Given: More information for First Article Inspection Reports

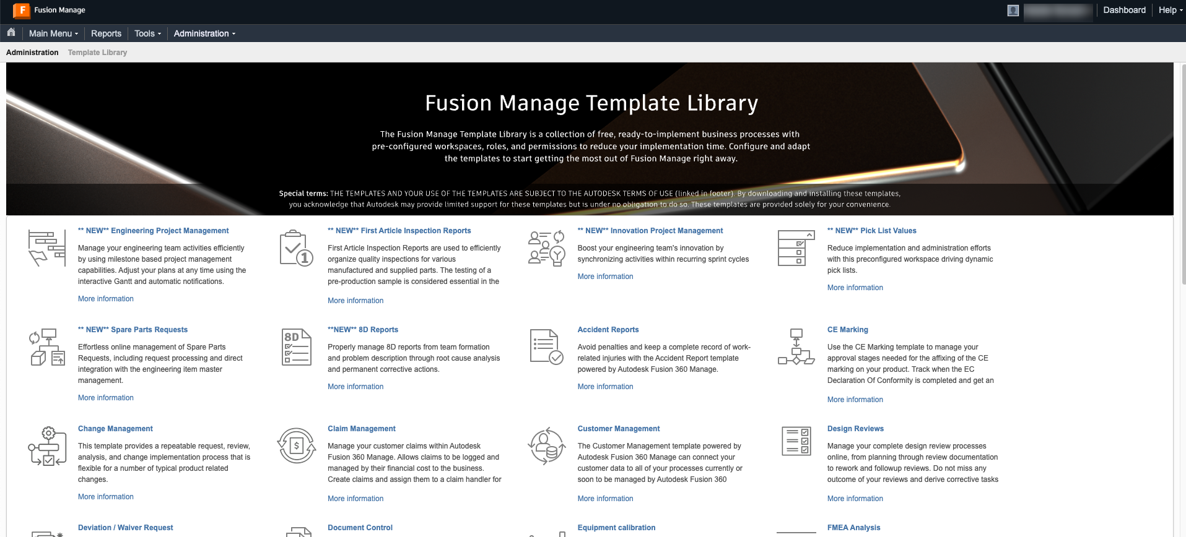Looking at the screenshot, I should click(x=355, y=301).
